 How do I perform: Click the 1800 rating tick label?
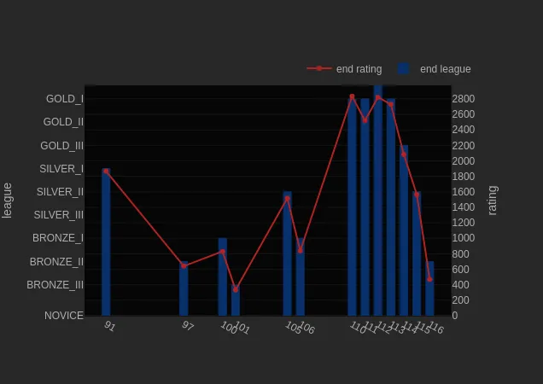click(x=464, y=177)
